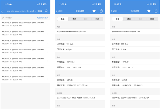160x109 pixels.
Task: Tap the list screen title app-site-association
Action: click(21, 11)
